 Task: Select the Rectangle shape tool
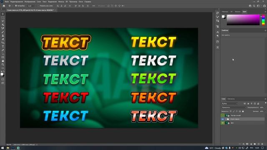[3, 57]
